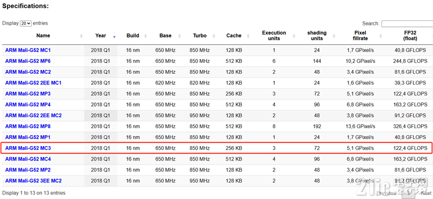The height and width of the screenshot is (199, 433).
Task: Sort Pixel fillrate column arrows
Action: pos(381,36)
